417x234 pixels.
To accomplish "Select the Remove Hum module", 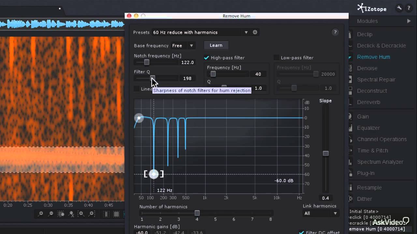I will tap(373, 57).
